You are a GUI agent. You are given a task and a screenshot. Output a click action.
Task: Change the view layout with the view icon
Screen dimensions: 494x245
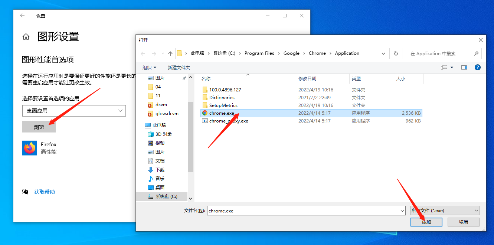click(444, 67)
